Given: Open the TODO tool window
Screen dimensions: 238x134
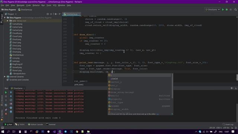Looking at the screenshot, I should (x=20, y=124).
